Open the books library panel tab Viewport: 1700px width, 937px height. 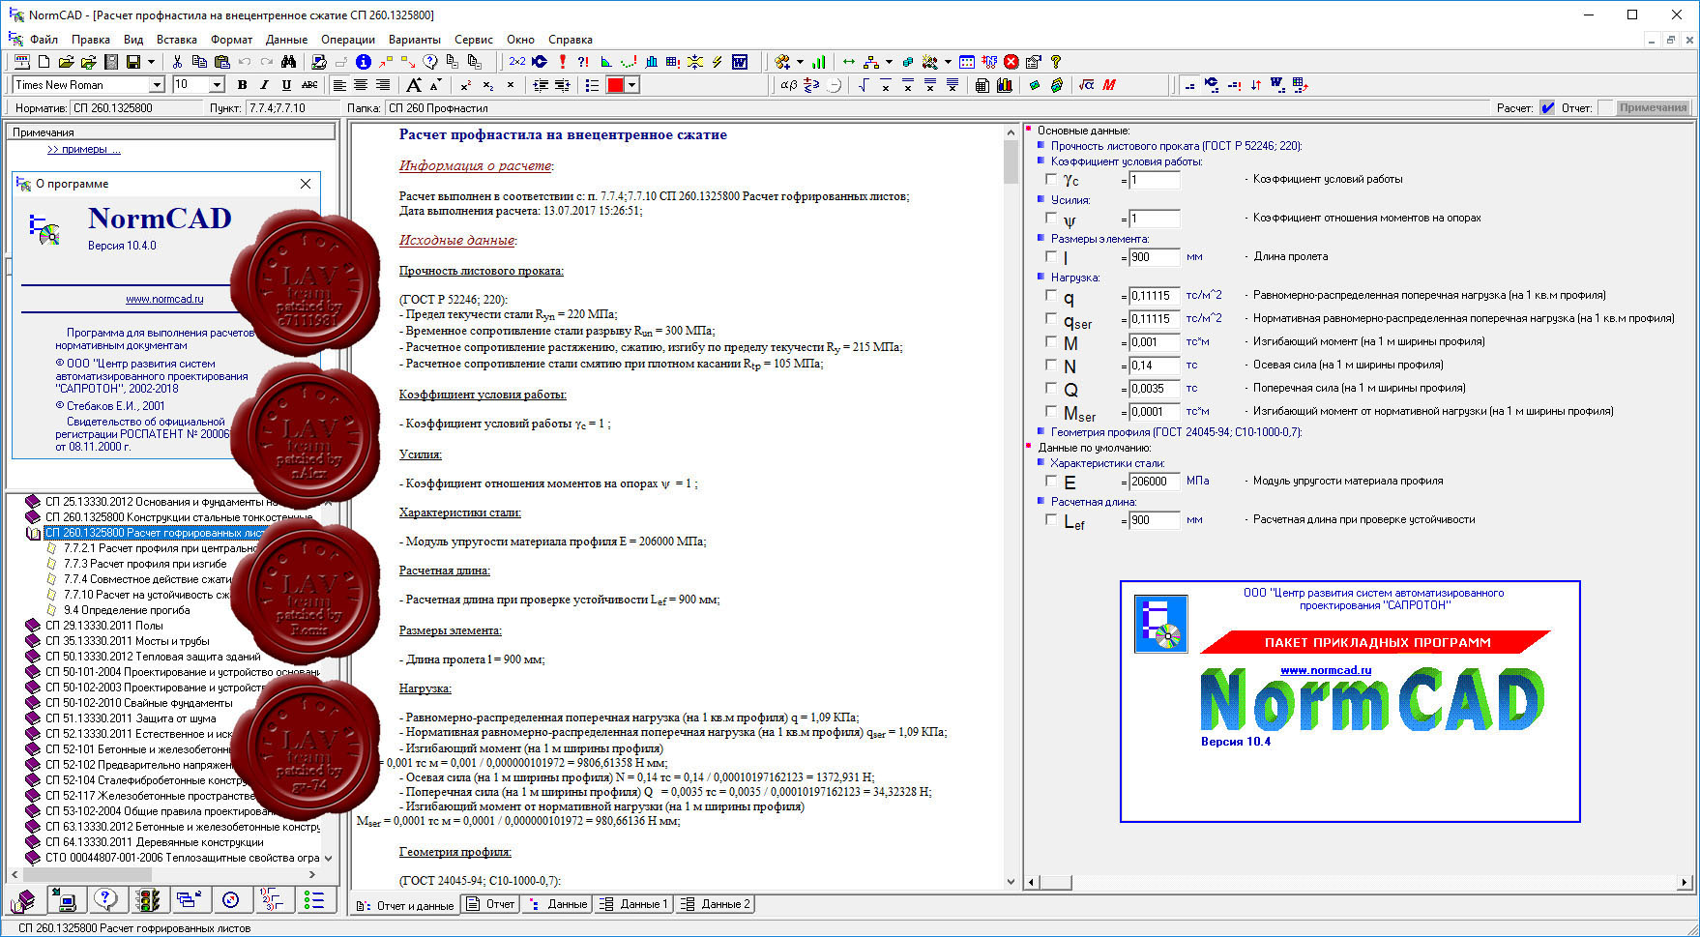click(x=24, y=900)
